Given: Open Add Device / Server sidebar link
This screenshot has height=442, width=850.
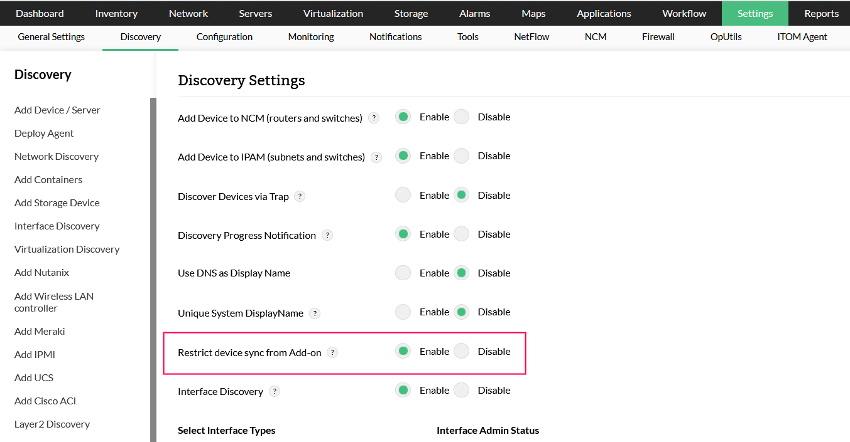Looking at the screenshot, I should [57, 110].
